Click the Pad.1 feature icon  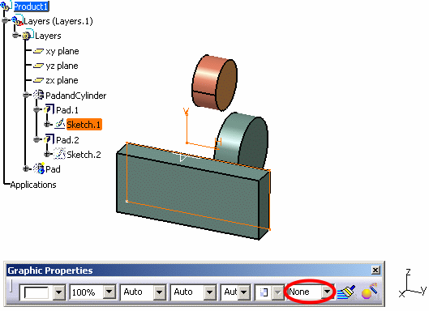pos(49,109)
